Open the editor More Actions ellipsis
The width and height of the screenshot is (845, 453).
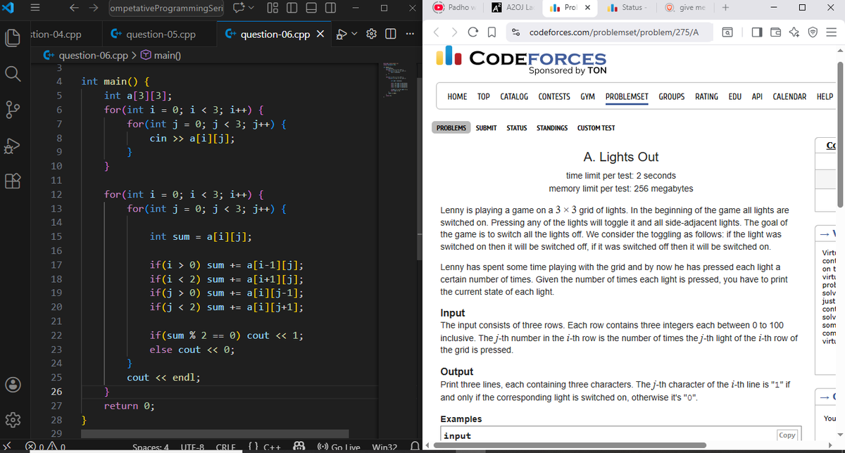click(x=411, y=34)
